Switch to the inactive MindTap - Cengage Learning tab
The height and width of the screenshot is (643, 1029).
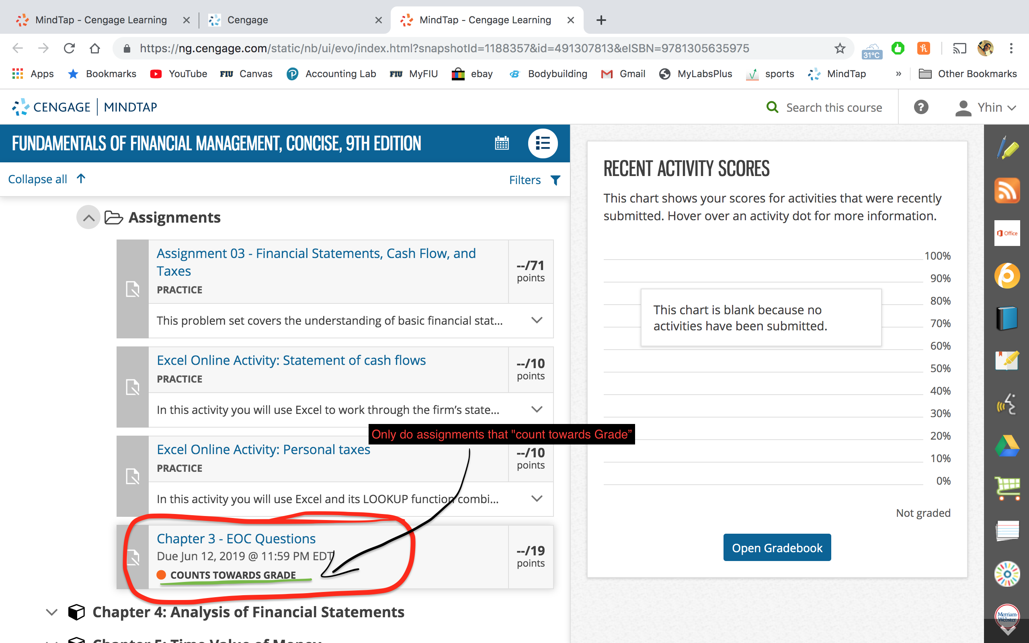point(102,20)
